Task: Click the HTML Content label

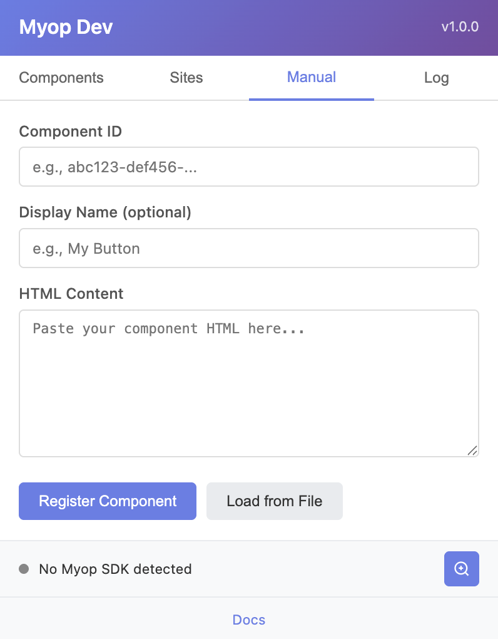Action: point(71,293)
